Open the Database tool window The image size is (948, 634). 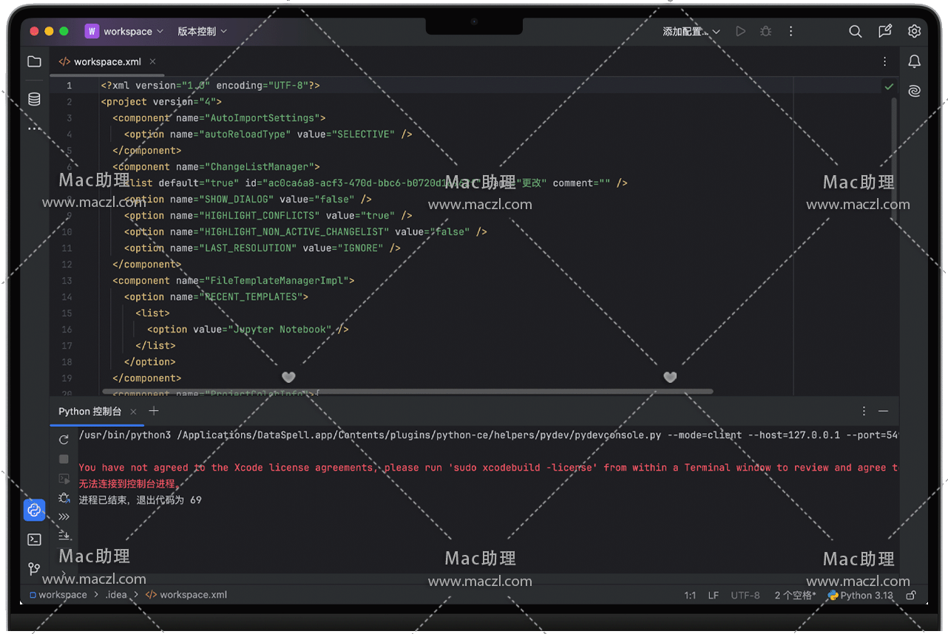tap(34, 99)
